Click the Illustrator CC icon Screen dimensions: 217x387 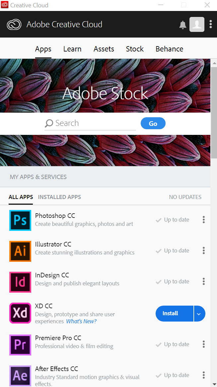tap(20, 251)
